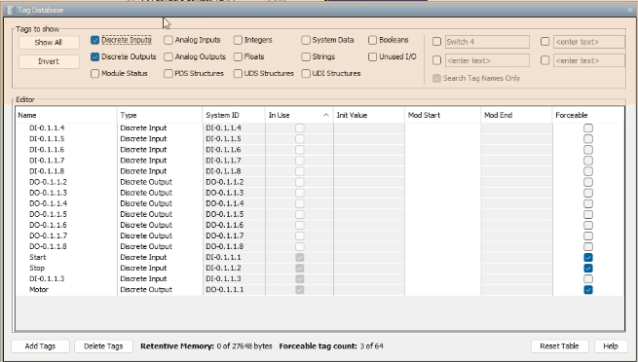Select the DO-0.1.1.4 tag name cell
Viewport: 638px width, 362px height.
(66, 203)
